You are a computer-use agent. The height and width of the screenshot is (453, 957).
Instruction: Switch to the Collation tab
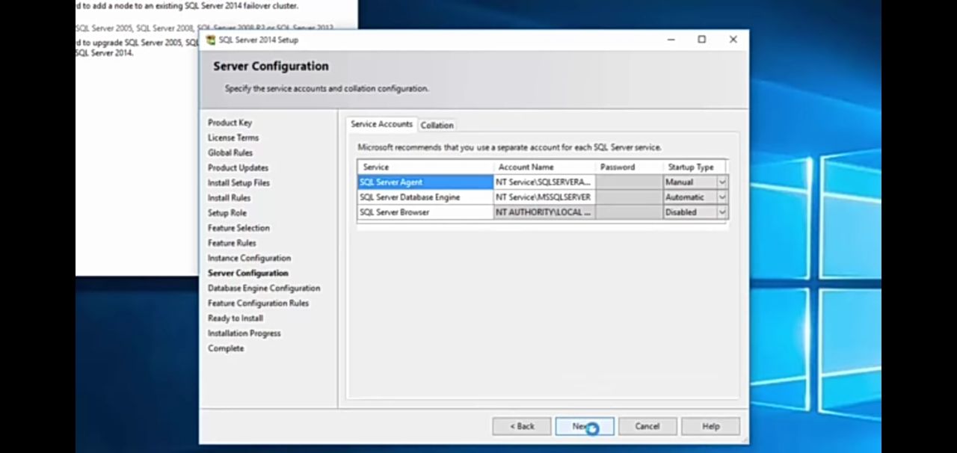[437, 125]
